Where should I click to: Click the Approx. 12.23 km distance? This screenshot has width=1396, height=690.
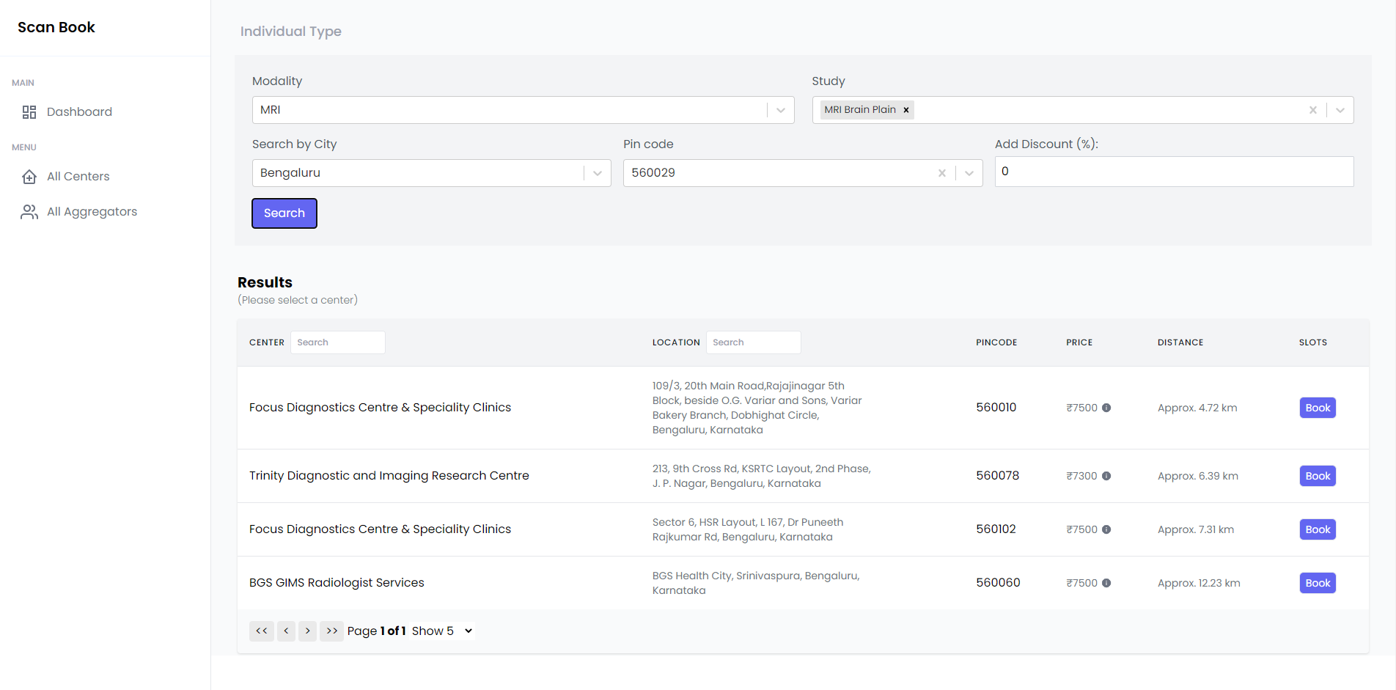(1199, 583)
